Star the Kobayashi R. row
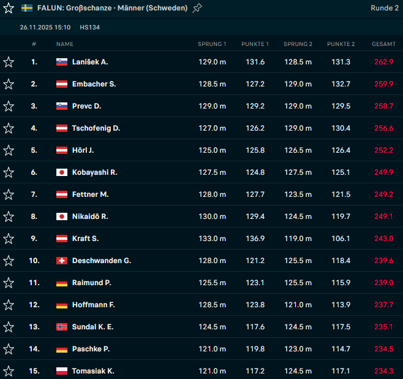This screenshot has height=379, width=403. 9,172
